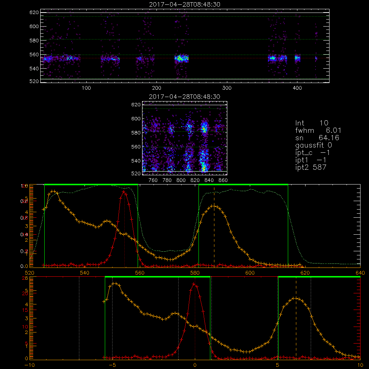Click the x-axis label 580 of the upper profile plot
Image resolution: width=369 pixels, height=369 pixels.
click(x=195, y=273)
